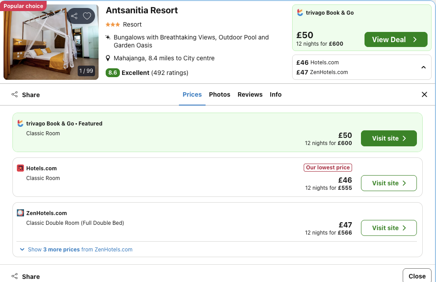
Task: Close the details panel with X icon
Action: click(x=424, y=94)
